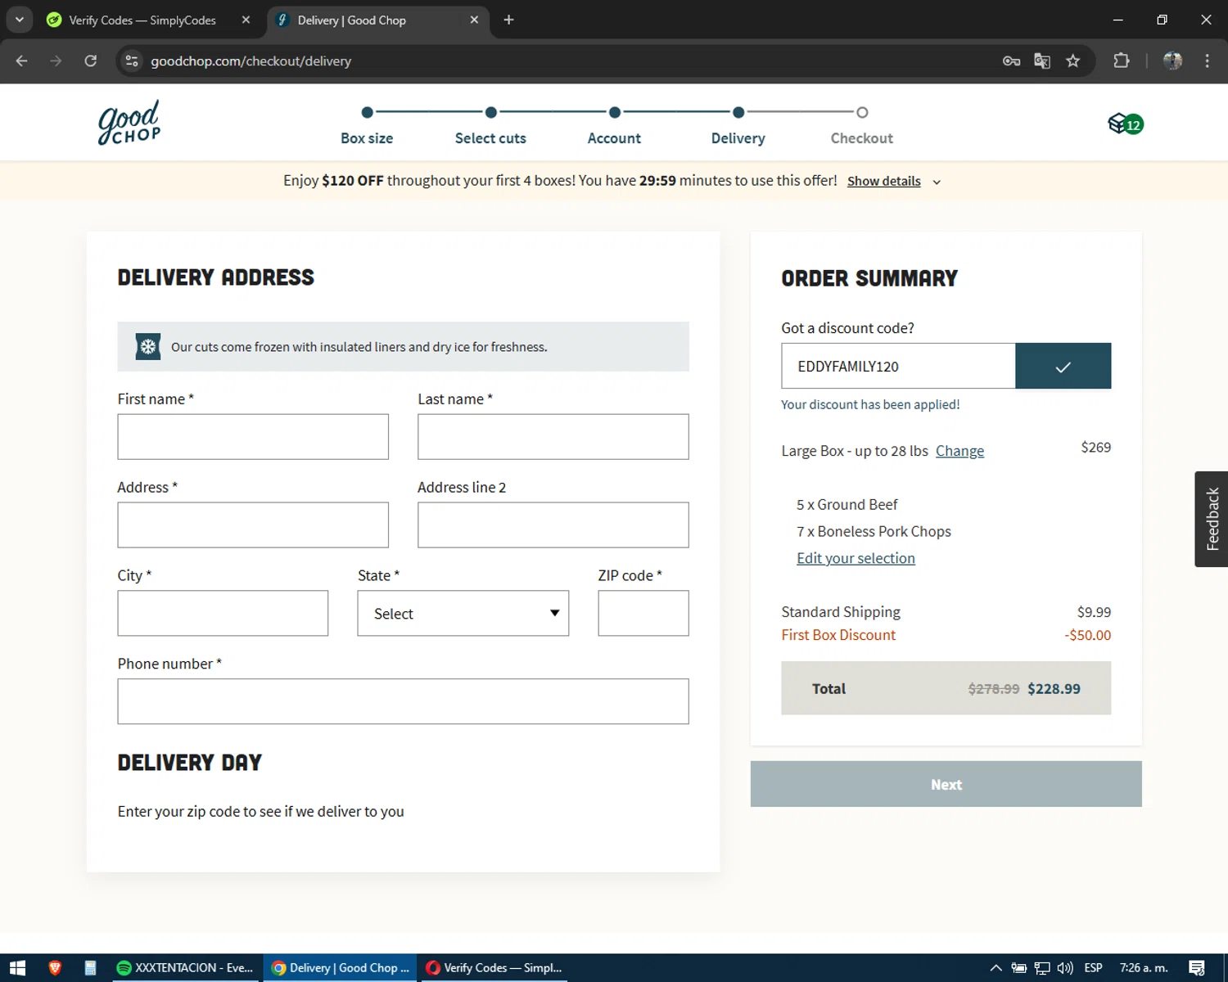This screenshot has height=982, width=1228.
Task: Switch to Verify Codes — SimplyCodes tab
Action: click(x=142, y=20)
